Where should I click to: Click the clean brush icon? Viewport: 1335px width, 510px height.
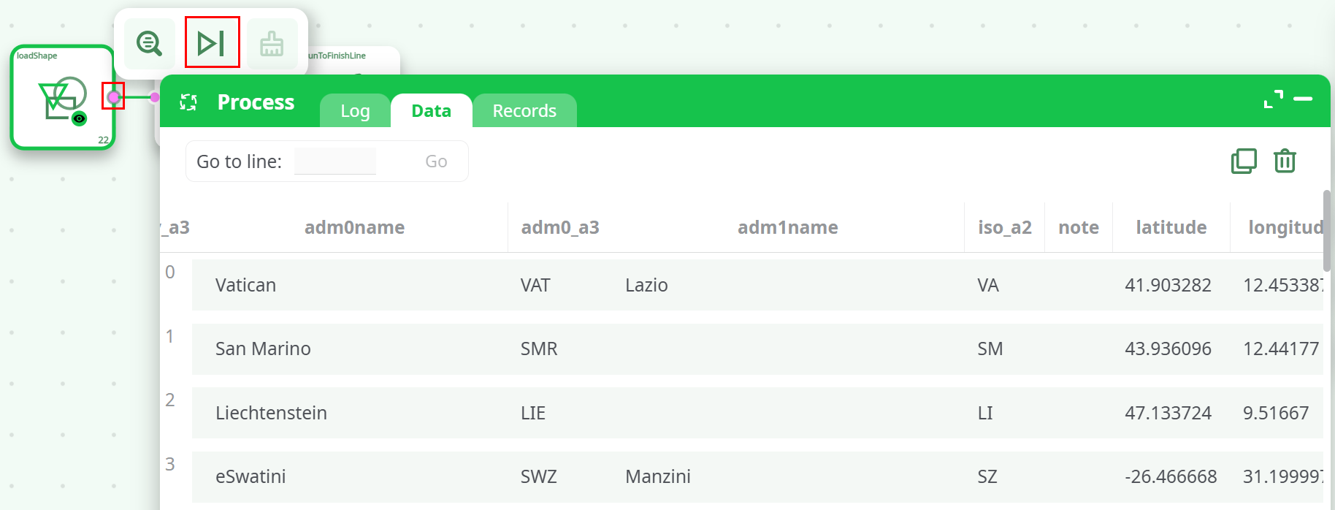pos(272,44)
